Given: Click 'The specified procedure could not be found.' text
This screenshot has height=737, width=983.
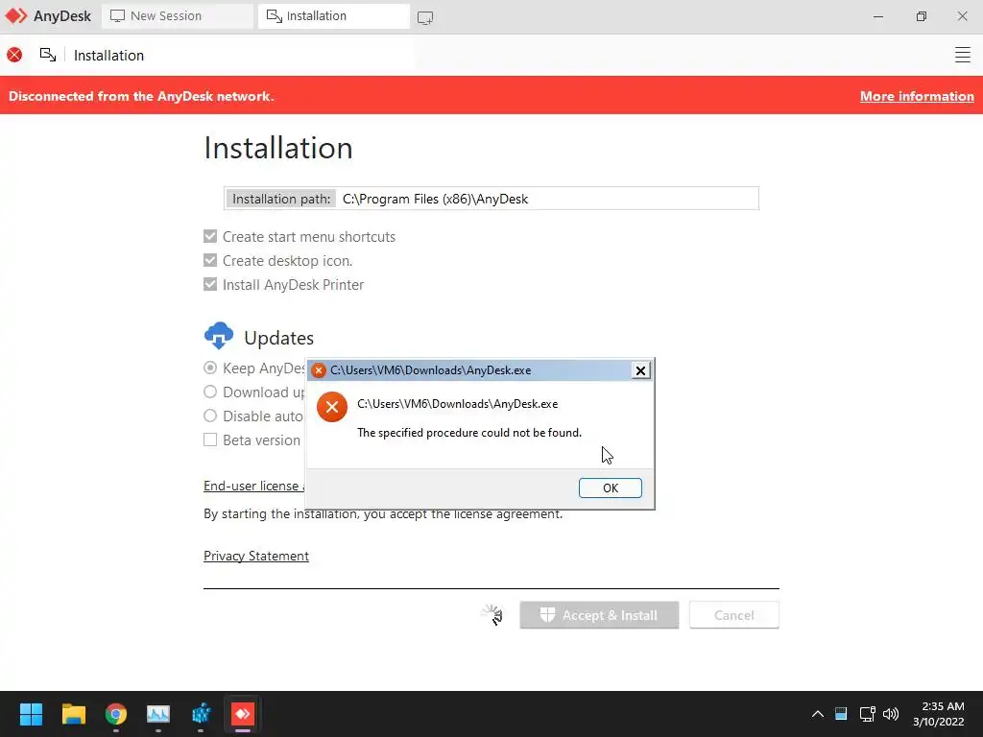Looking at the screenshot, I should 468,433.
